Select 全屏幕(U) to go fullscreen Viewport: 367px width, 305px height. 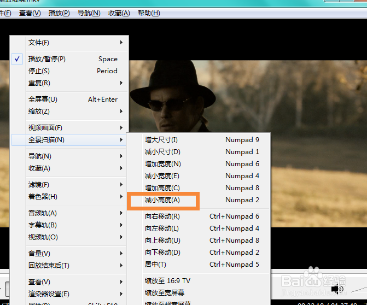tap(69, 99)
